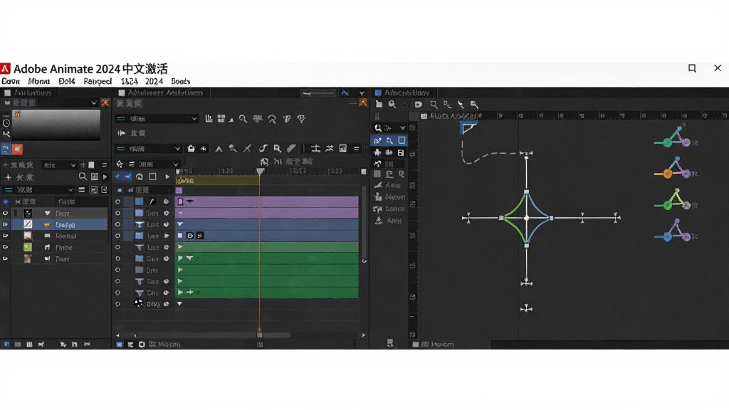Toggle the eye of the highlighted library row

(x=6, y=224)
